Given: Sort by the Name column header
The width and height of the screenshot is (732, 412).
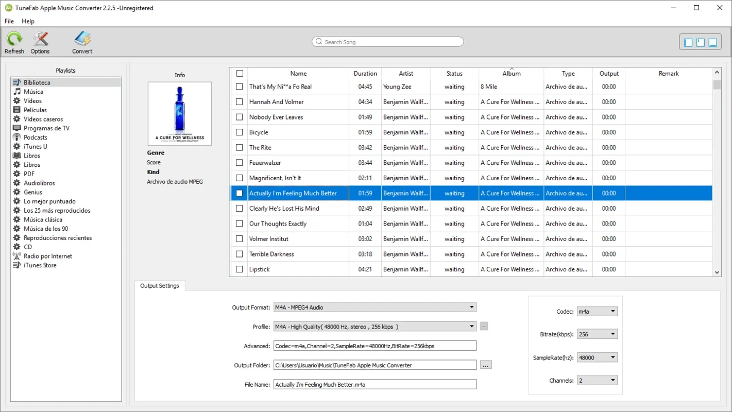Looking at the screenshot, I should pyautogui.click(x=298, y=74).
